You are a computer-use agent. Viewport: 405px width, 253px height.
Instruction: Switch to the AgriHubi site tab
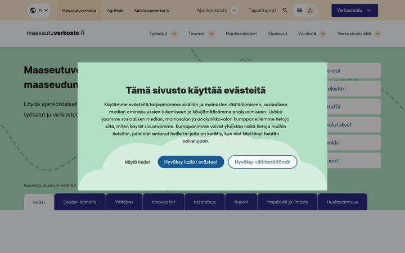(115, 10)
